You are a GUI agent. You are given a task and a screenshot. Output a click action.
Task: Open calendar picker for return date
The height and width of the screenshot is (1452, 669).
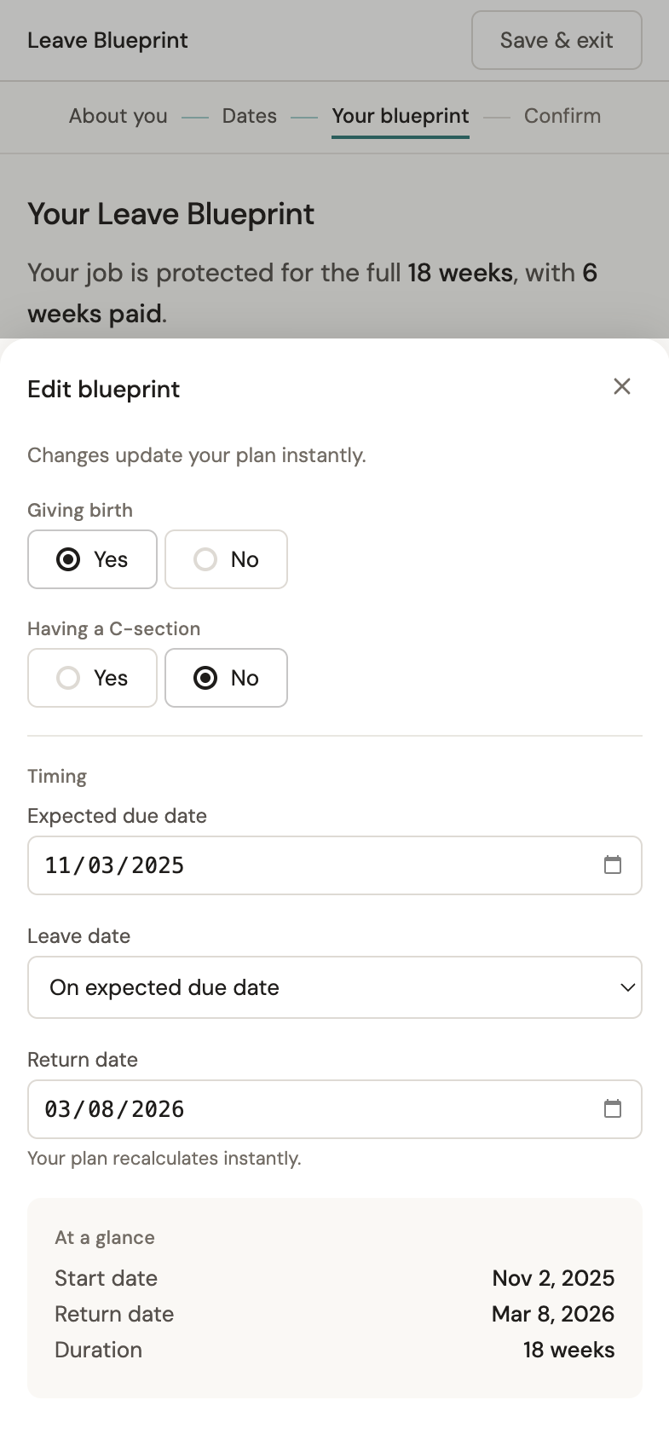click(613, 1109)
